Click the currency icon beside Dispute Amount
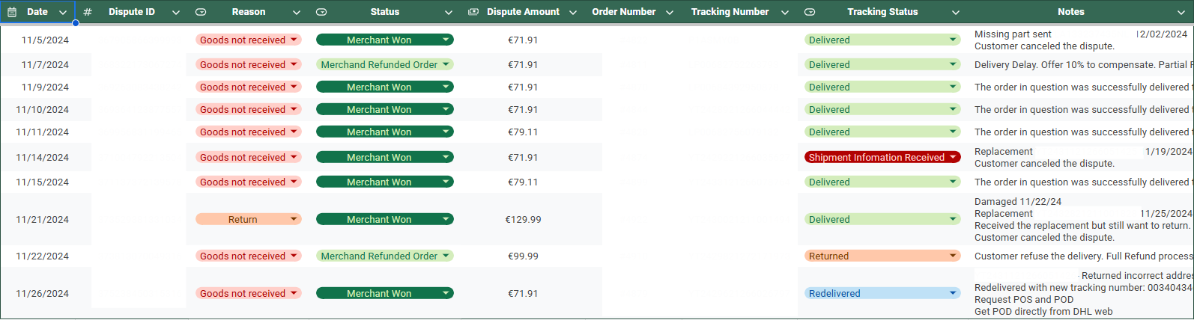 tap(473, 12)
